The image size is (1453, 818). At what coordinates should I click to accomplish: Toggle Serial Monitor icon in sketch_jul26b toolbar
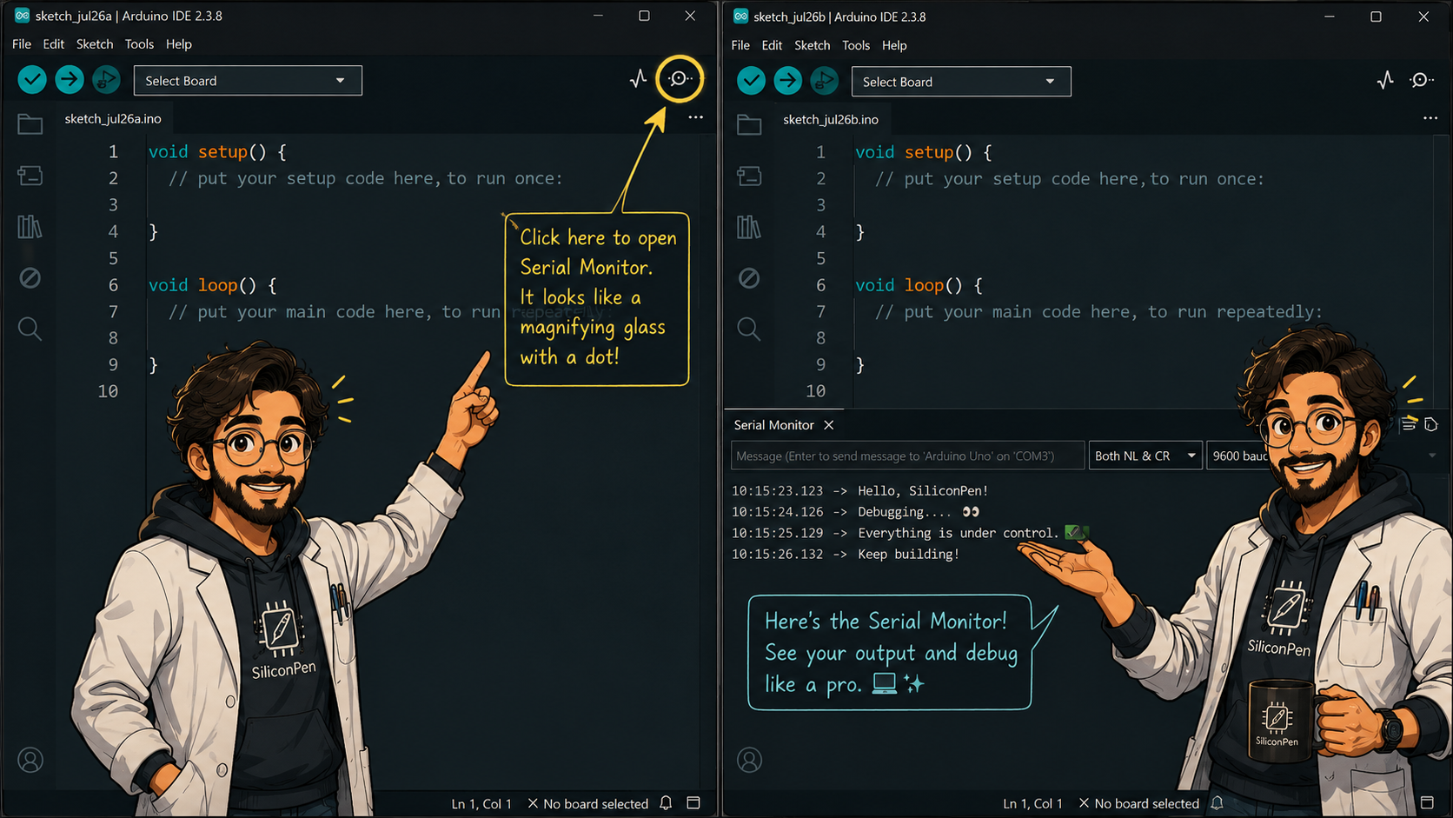tap(1422, 80)
